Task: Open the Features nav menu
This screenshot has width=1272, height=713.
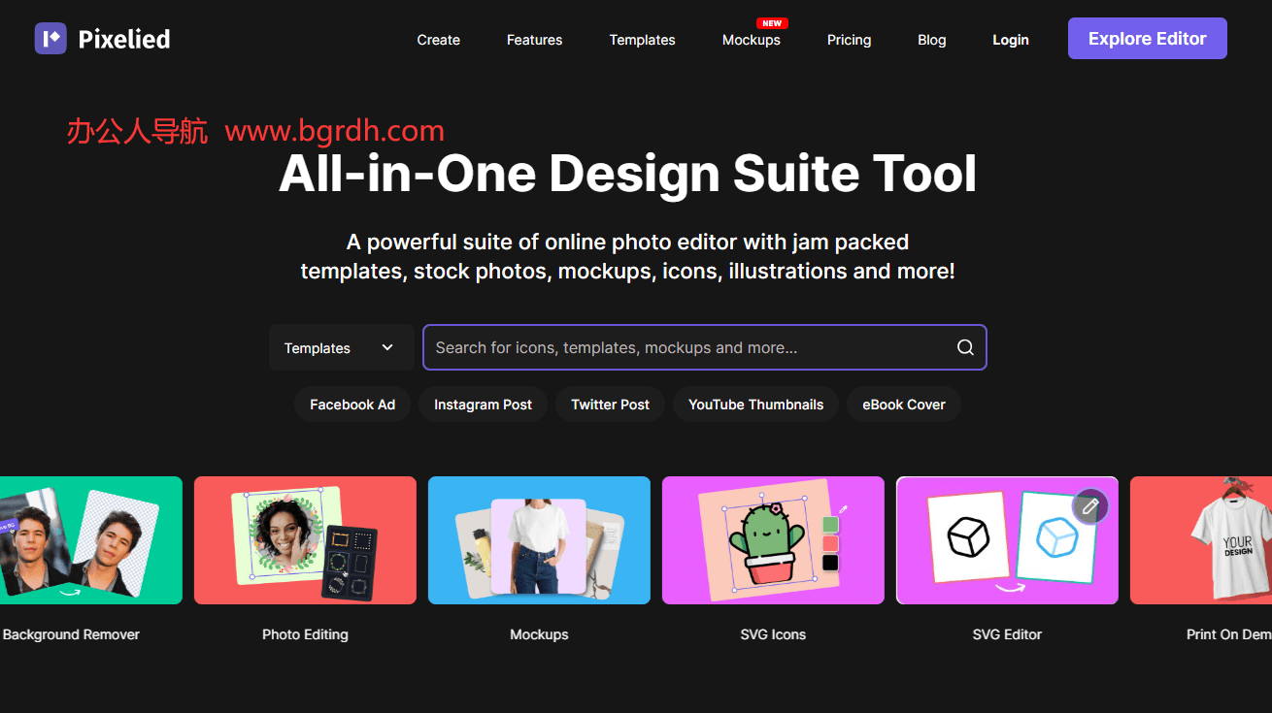Action: [534, 40]
